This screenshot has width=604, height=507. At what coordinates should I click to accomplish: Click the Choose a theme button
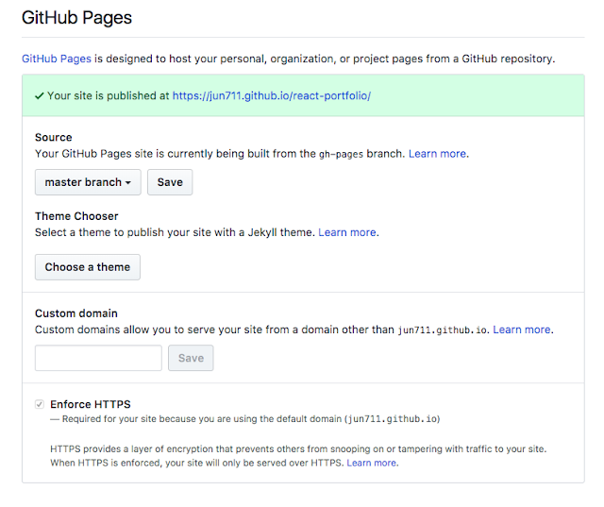88,267
